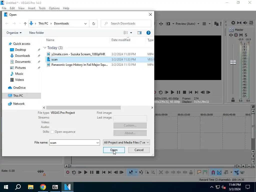Open the Organize dropdown menu
256x192 pixels.
[14, 33]
